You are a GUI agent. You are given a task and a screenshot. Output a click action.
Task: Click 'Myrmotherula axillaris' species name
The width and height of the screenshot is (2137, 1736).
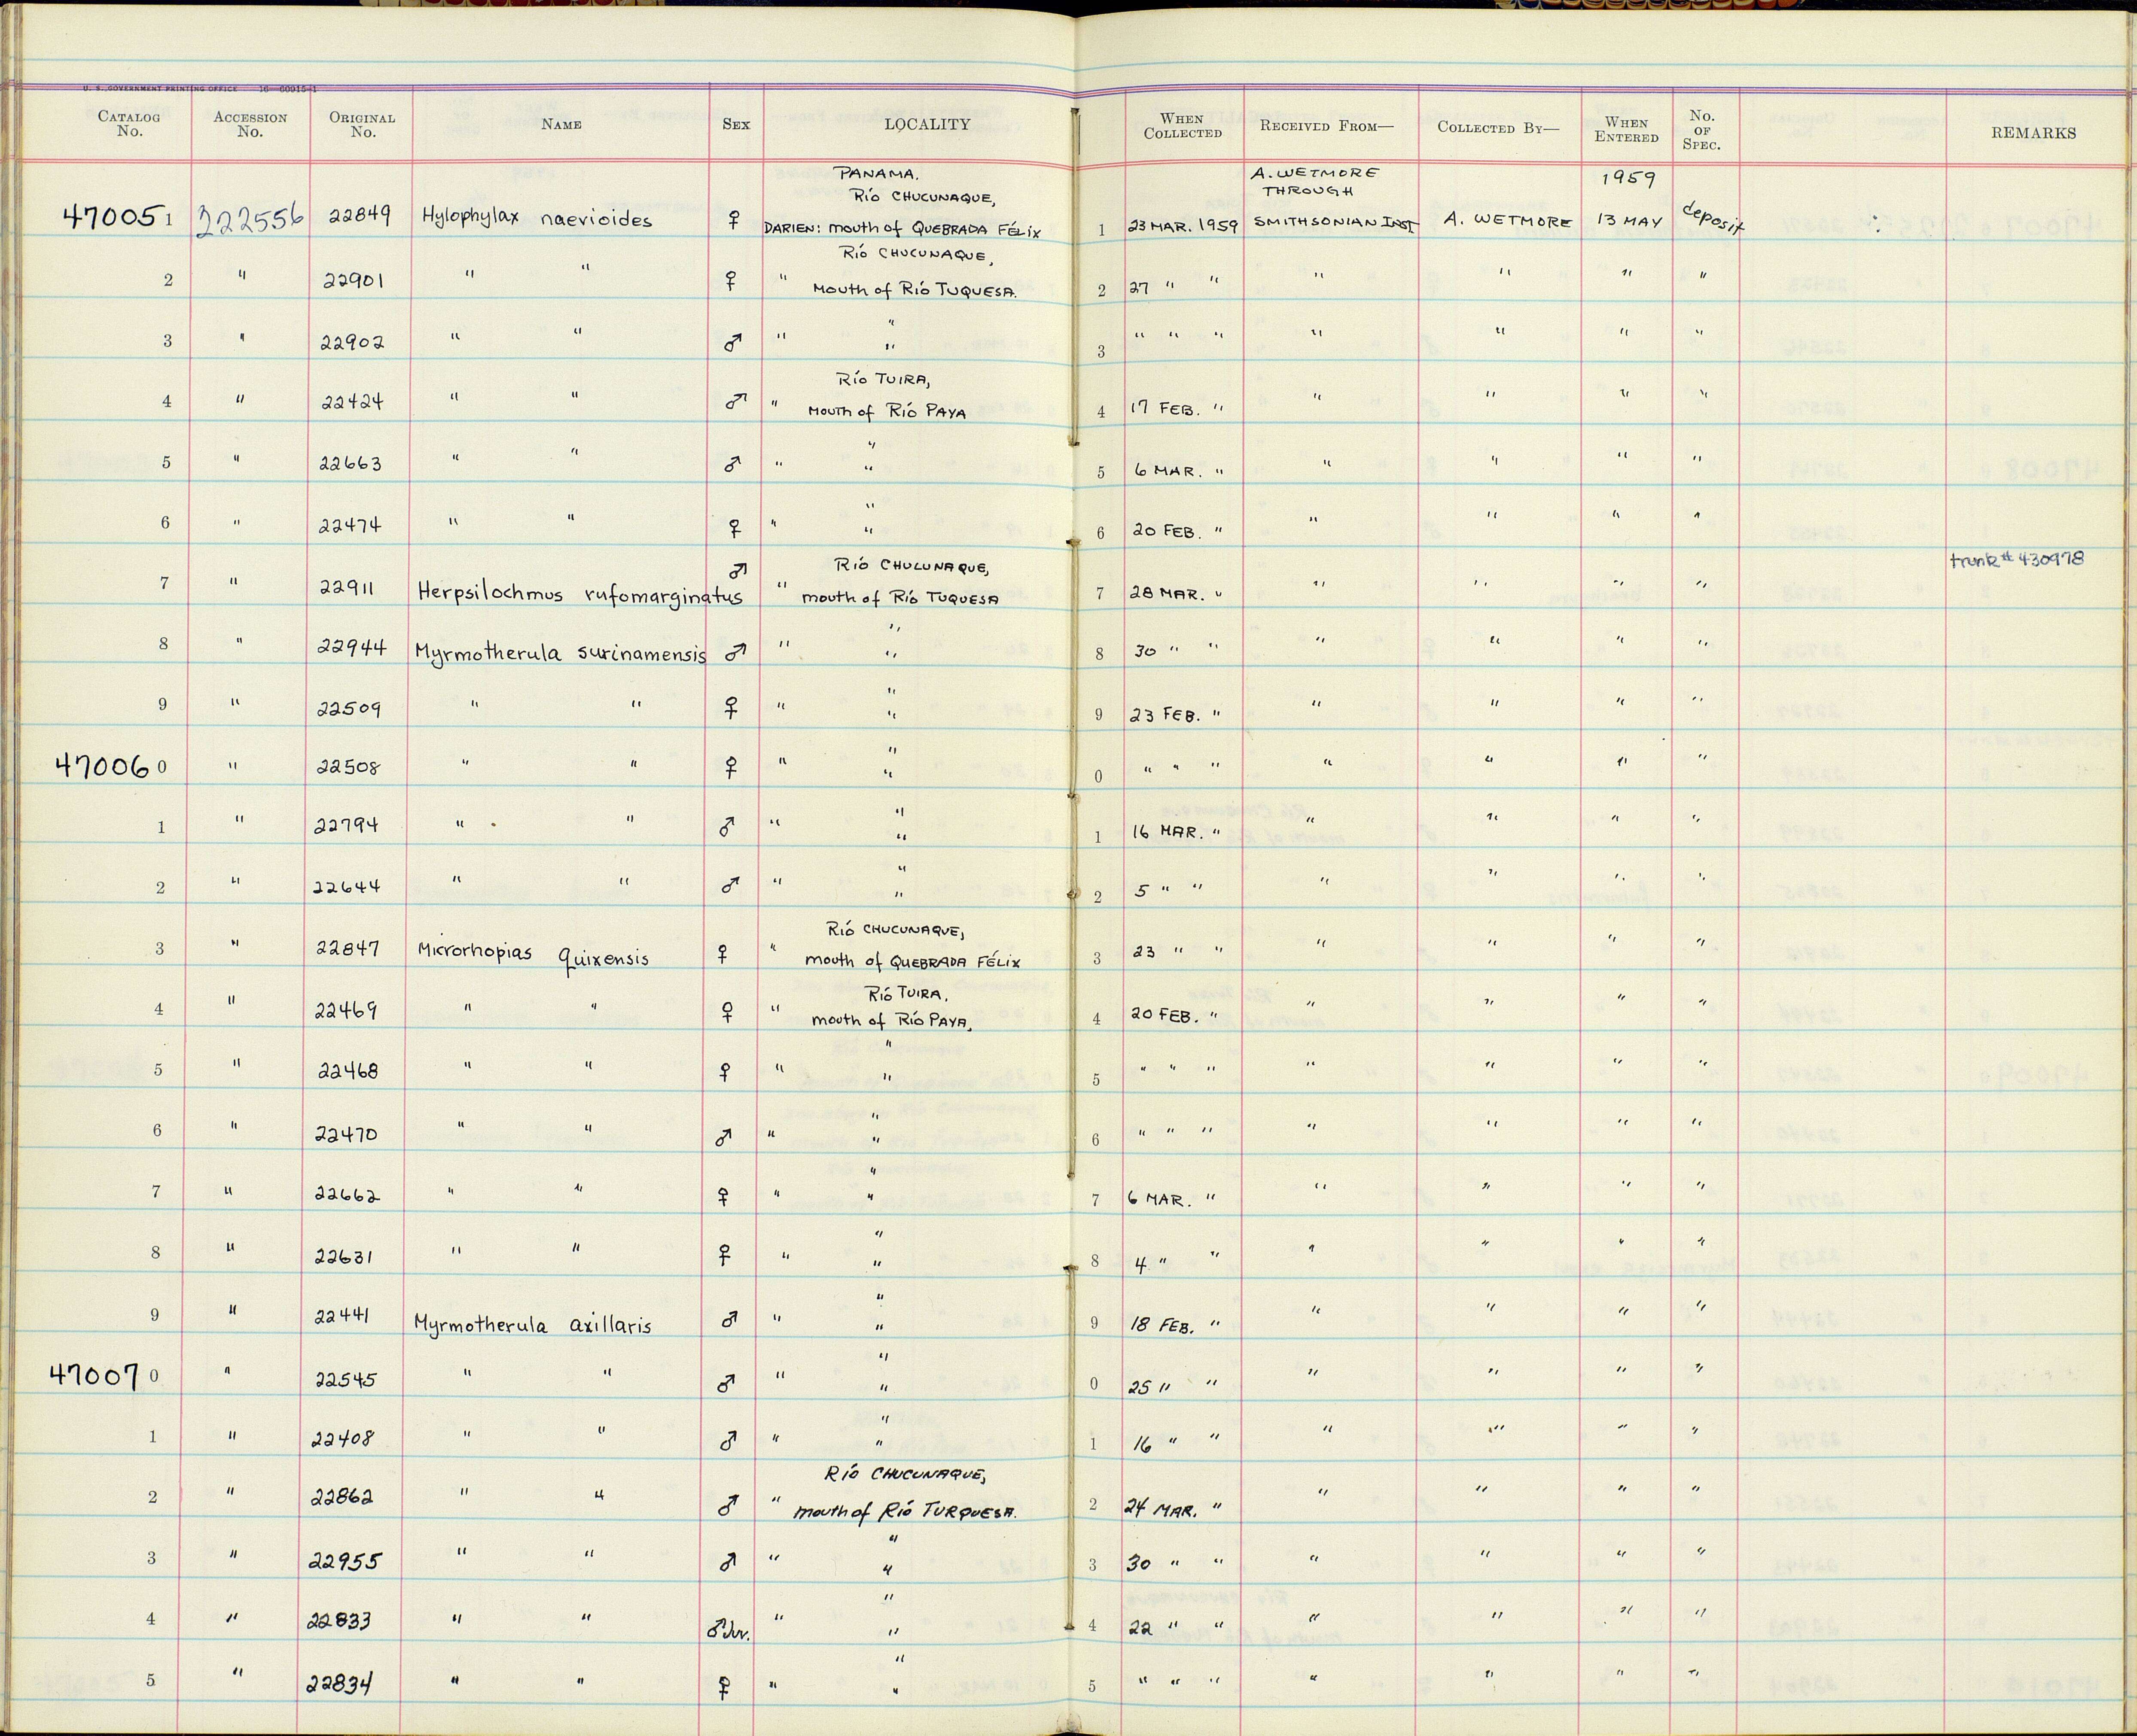(532, 1325)
